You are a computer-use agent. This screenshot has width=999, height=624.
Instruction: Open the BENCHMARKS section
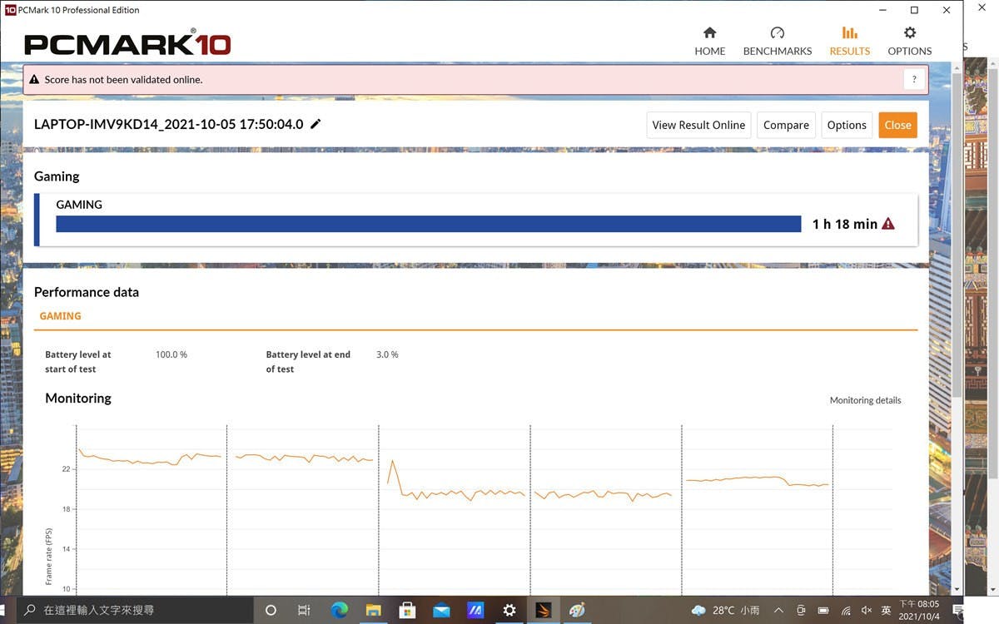coord(777,41)
